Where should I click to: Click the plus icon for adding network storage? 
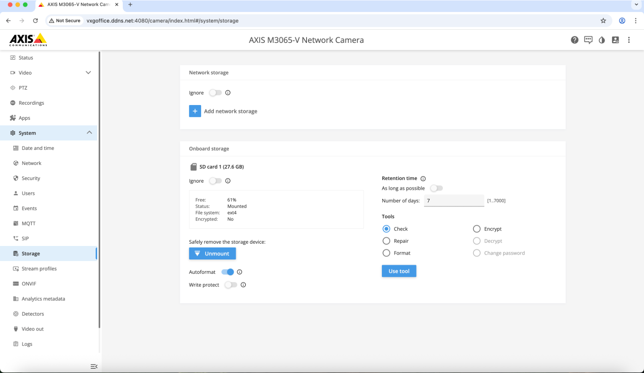(x=195, y=111)
